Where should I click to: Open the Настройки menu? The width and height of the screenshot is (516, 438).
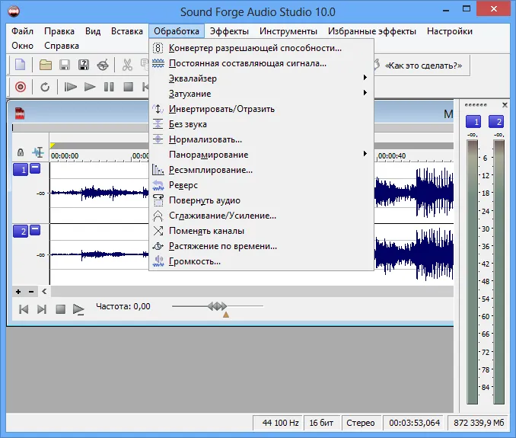click(x=450, y=31)
